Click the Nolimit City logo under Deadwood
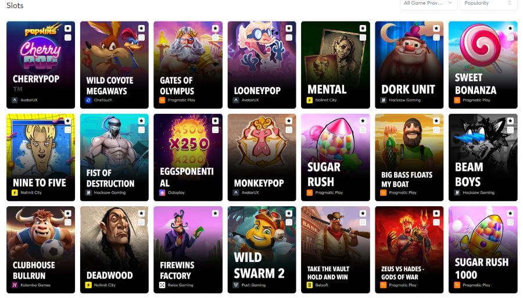 coord(88,285)
